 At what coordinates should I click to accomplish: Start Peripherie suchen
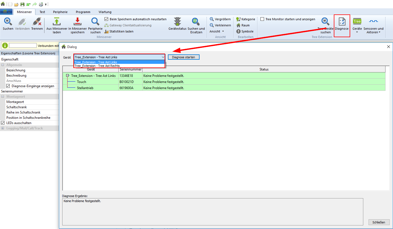95,22
